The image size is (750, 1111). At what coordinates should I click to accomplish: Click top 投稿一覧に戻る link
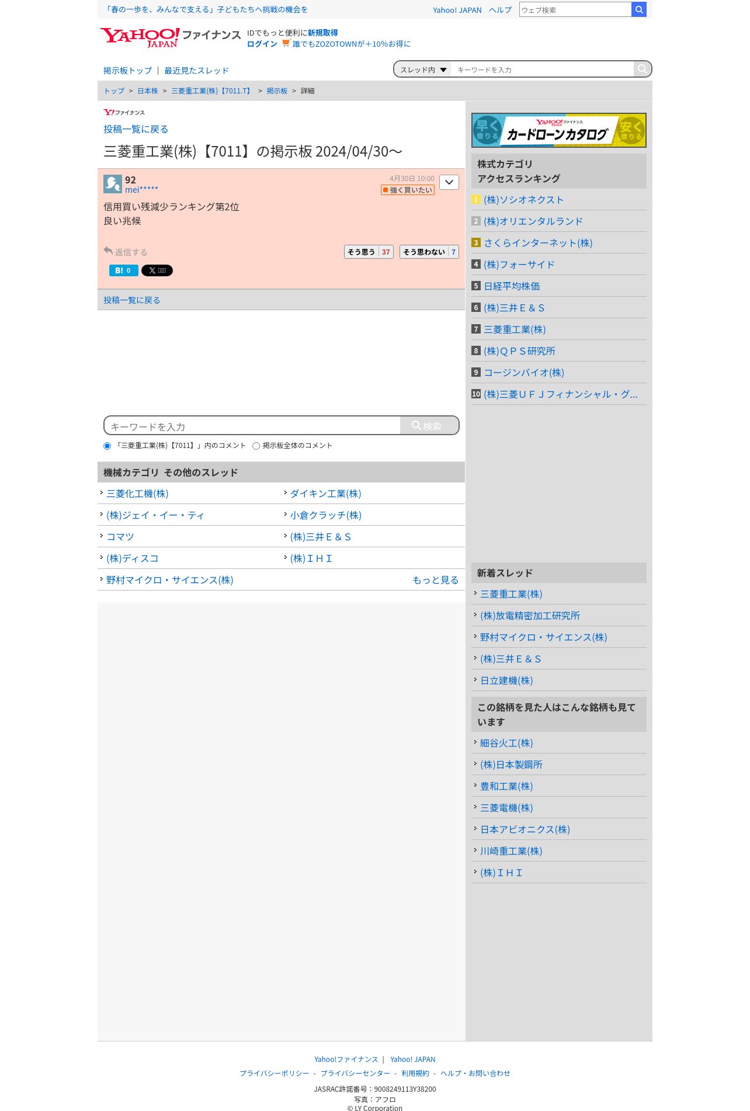136,129
